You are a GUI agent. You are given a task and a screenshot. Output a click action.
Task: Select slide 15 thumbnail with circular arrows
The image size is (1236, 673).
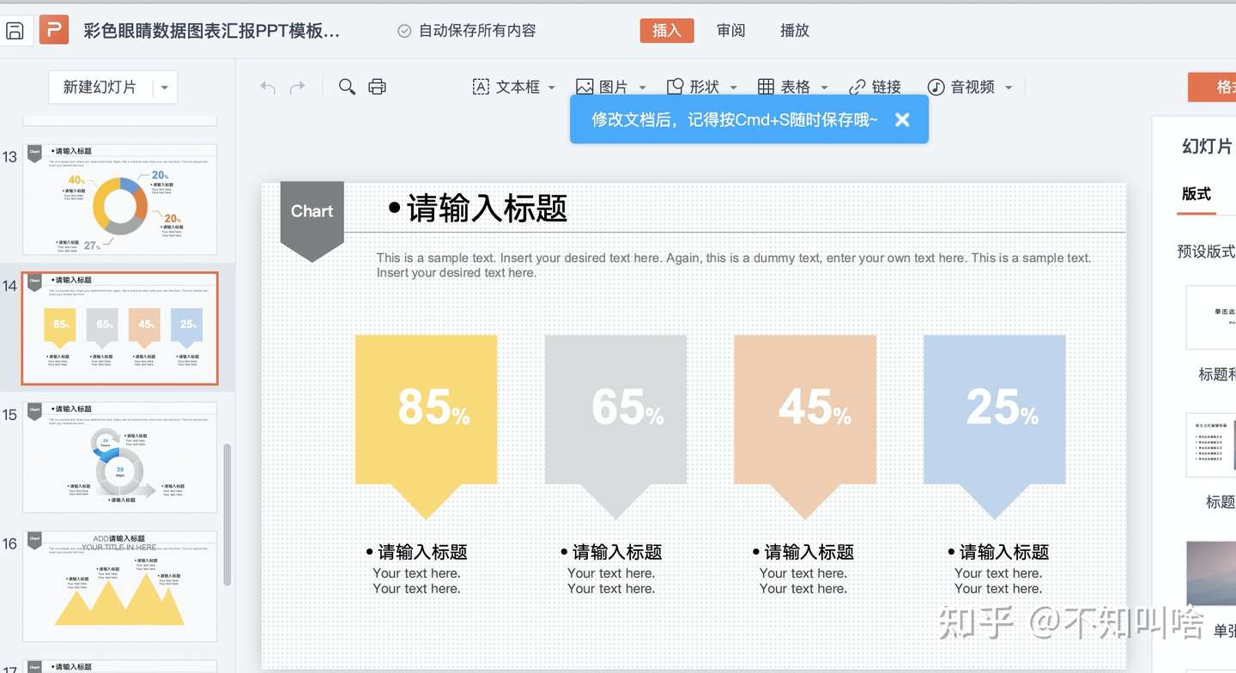pos(119,458)
